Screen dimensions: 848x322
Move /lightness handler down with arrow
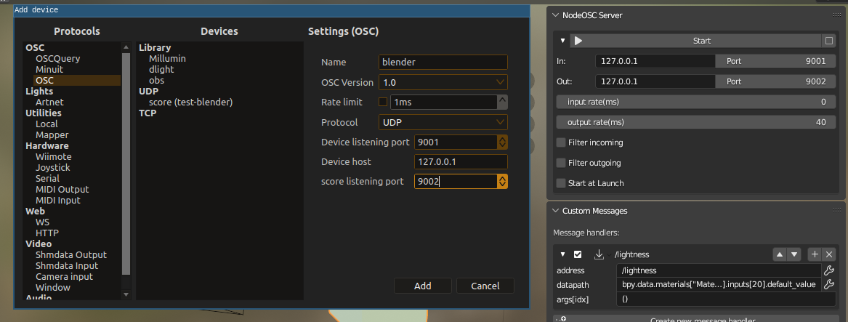point(794,254)
